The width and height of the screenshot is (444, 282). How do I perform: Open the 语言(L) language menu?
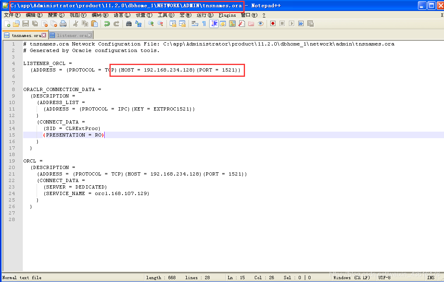[122, 15]
